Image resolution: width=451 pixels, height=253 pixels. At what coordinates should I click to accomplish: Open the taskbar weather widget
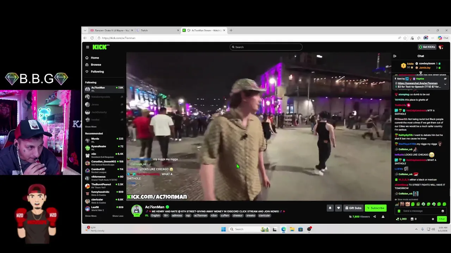point(95,229)
